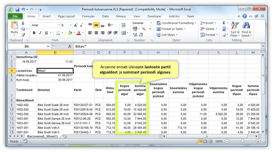
Task: Switch to Normal view in status bar
Action: point(200,141)
